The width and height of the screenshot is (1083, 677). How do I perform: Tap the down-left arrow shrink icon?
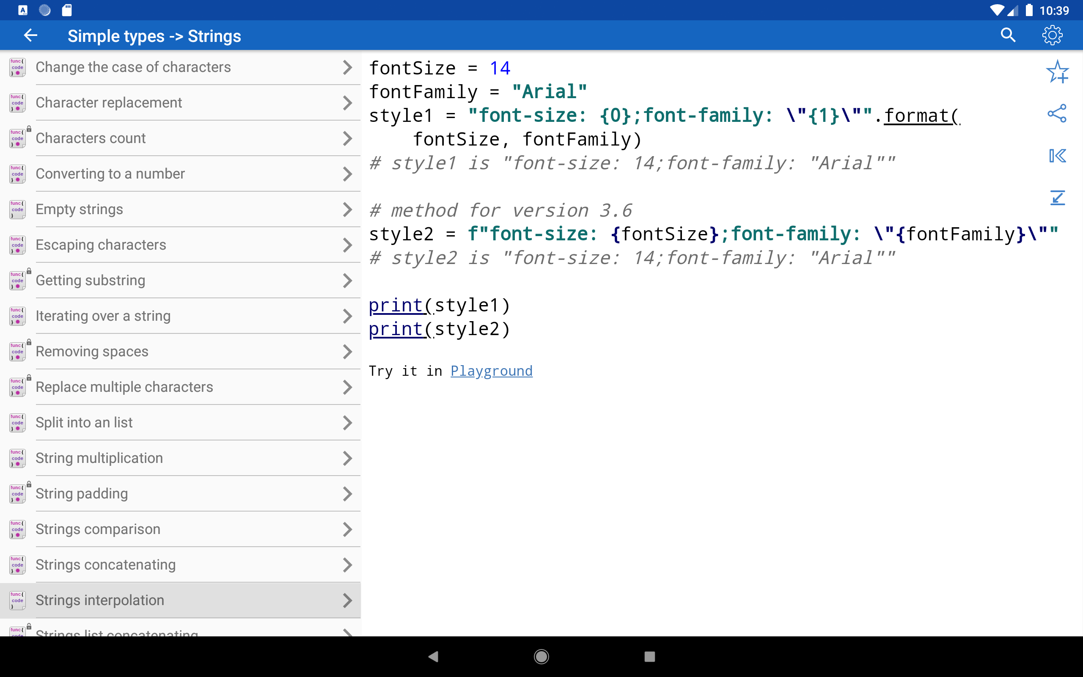1058,198
